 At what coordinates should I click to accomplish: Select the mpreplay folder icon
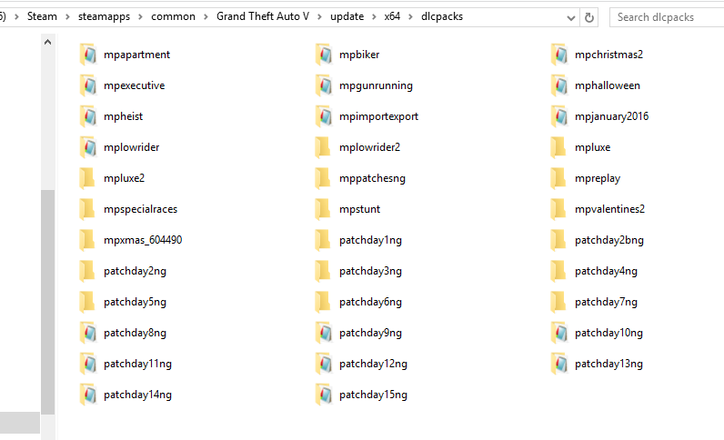558,178
